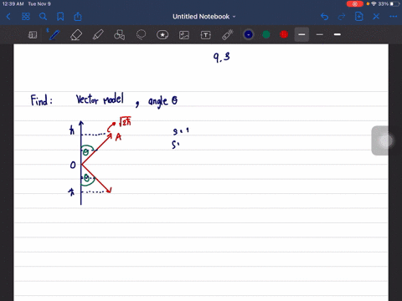Select the Highlighter tool
402x301 pixels.
(x=98, y=35)
